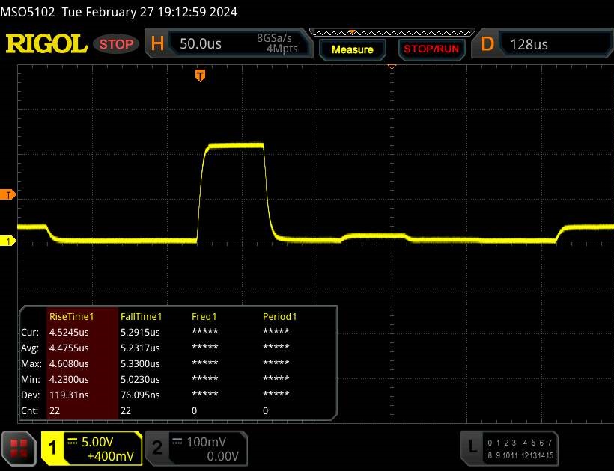Open the delay D 128us panel

tap(542, 43)
